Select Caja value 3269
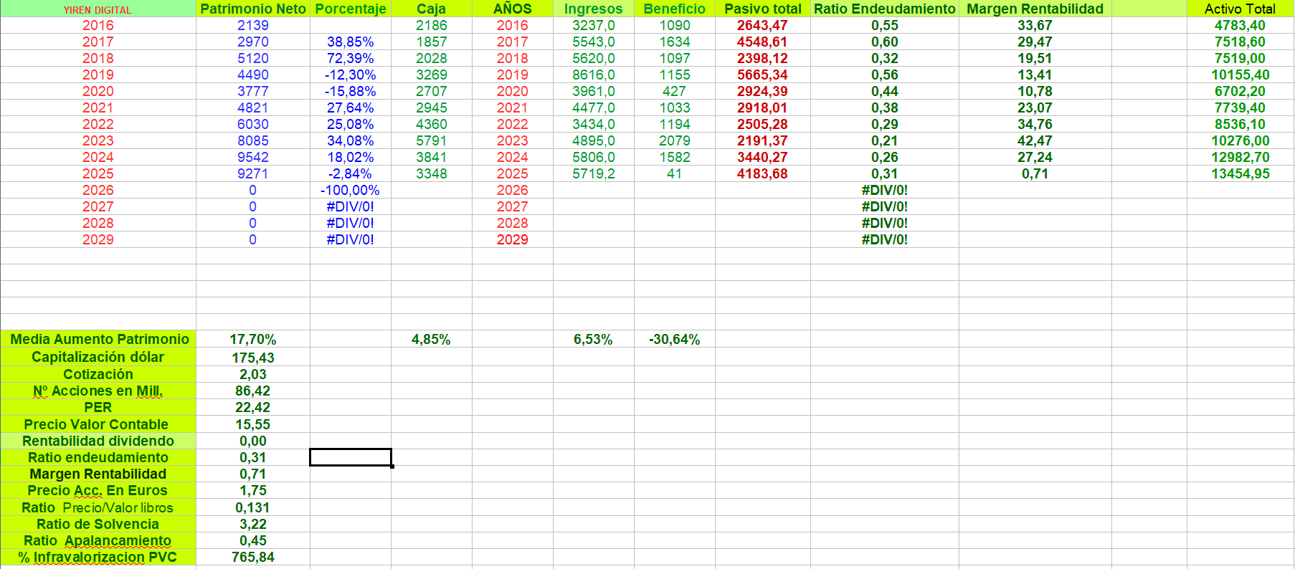 coord(432,75)
